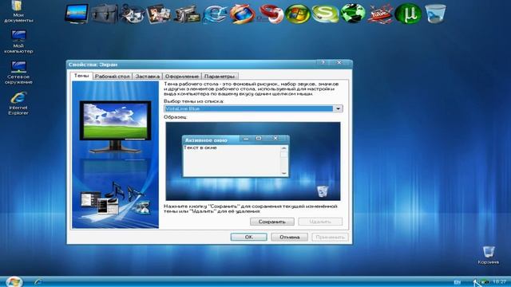Viewport: 511px width, 287px height.
Task: Open the orange-ringed globe browser dock icon
Action: tap(243, 14)
